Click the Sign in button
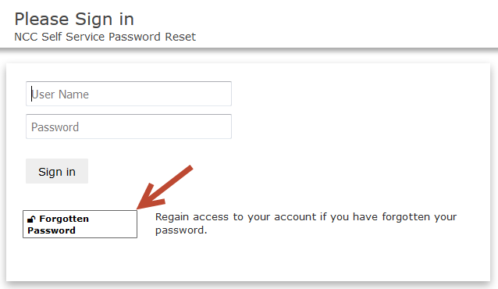 (57, 171)
